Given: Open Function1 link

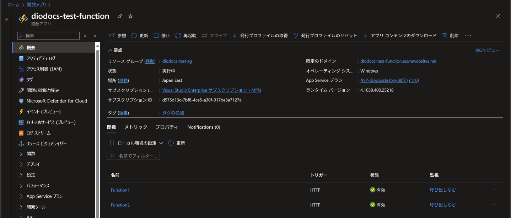Looking at the screenshot, I should (x=120, y=190).
